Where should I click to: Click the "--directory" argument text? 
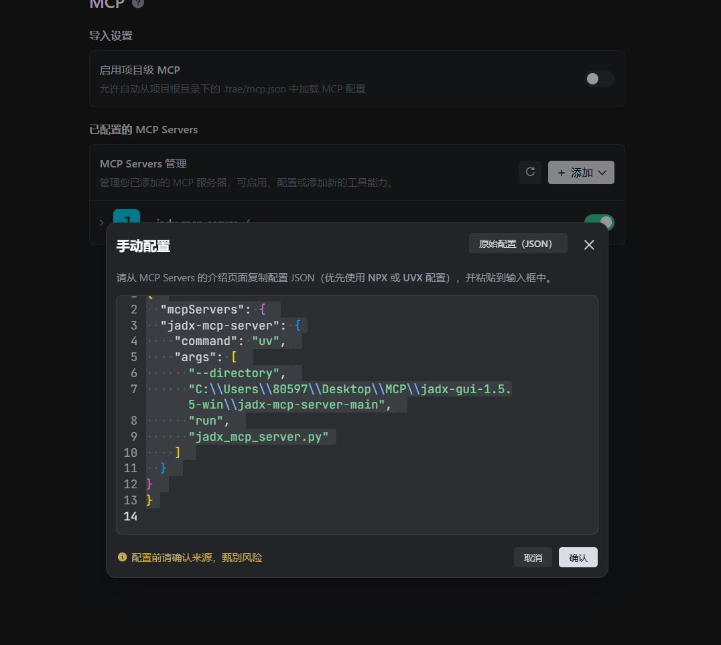[x=233, y=373]
